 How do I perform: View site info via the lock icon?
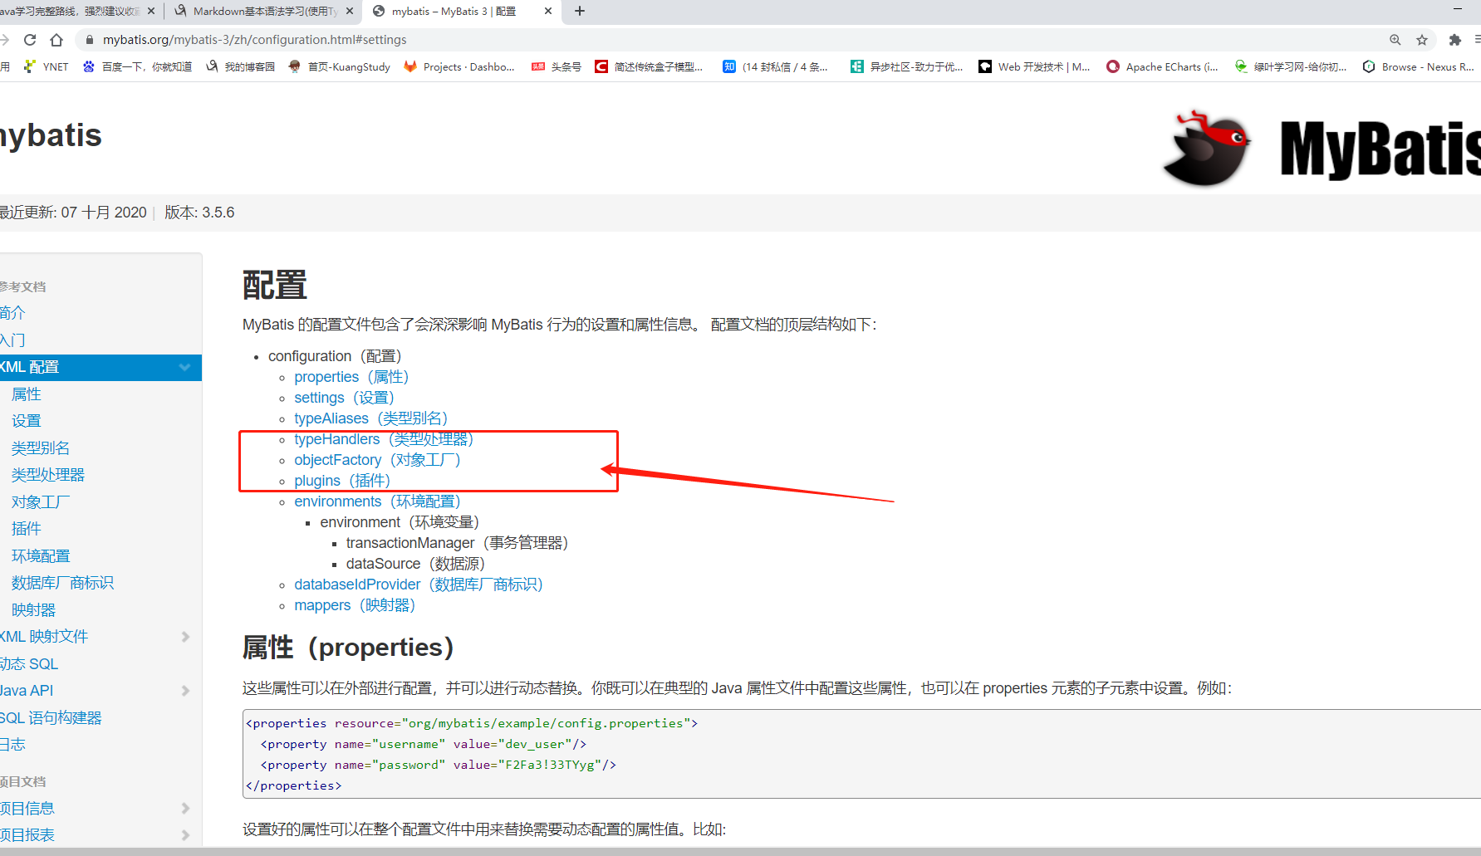90,40
